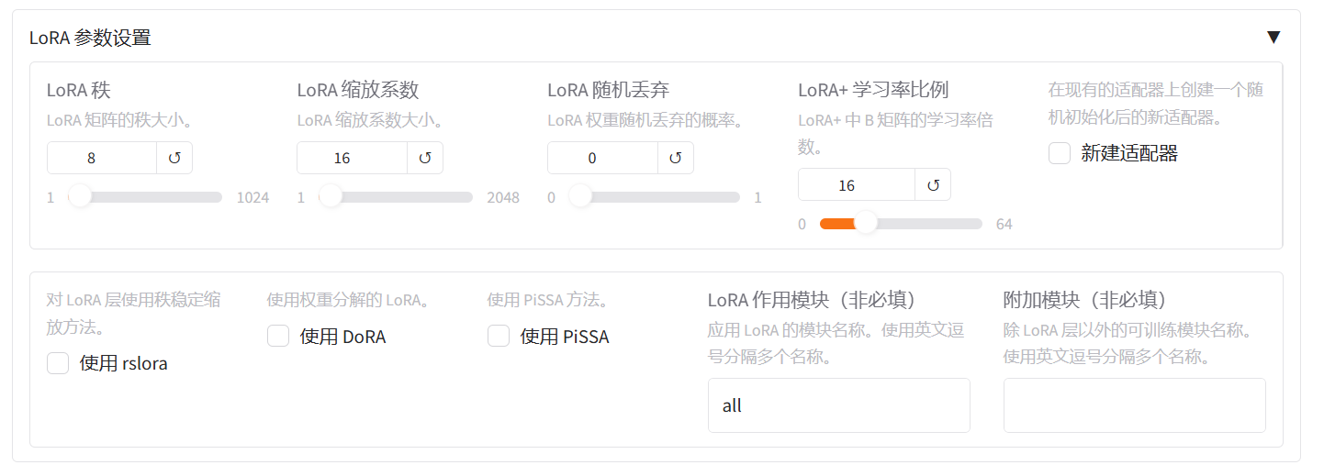Tick the 使用 DoRA checkbox
Screen dimensions: 1324x476
278,337
